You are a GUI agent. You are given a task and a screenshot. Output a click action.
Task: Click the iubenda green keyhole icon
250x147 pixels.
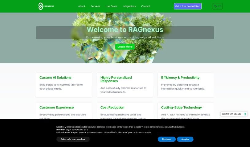(245, 114)
